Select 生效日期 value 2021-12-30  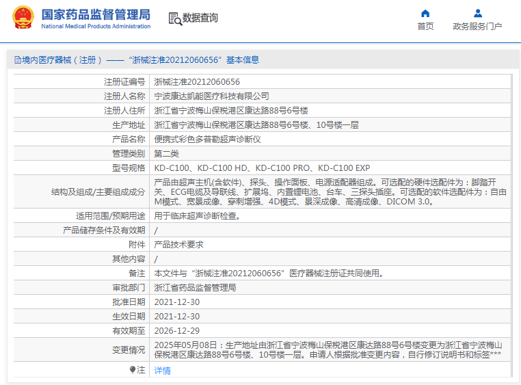[x=177, y=317]
